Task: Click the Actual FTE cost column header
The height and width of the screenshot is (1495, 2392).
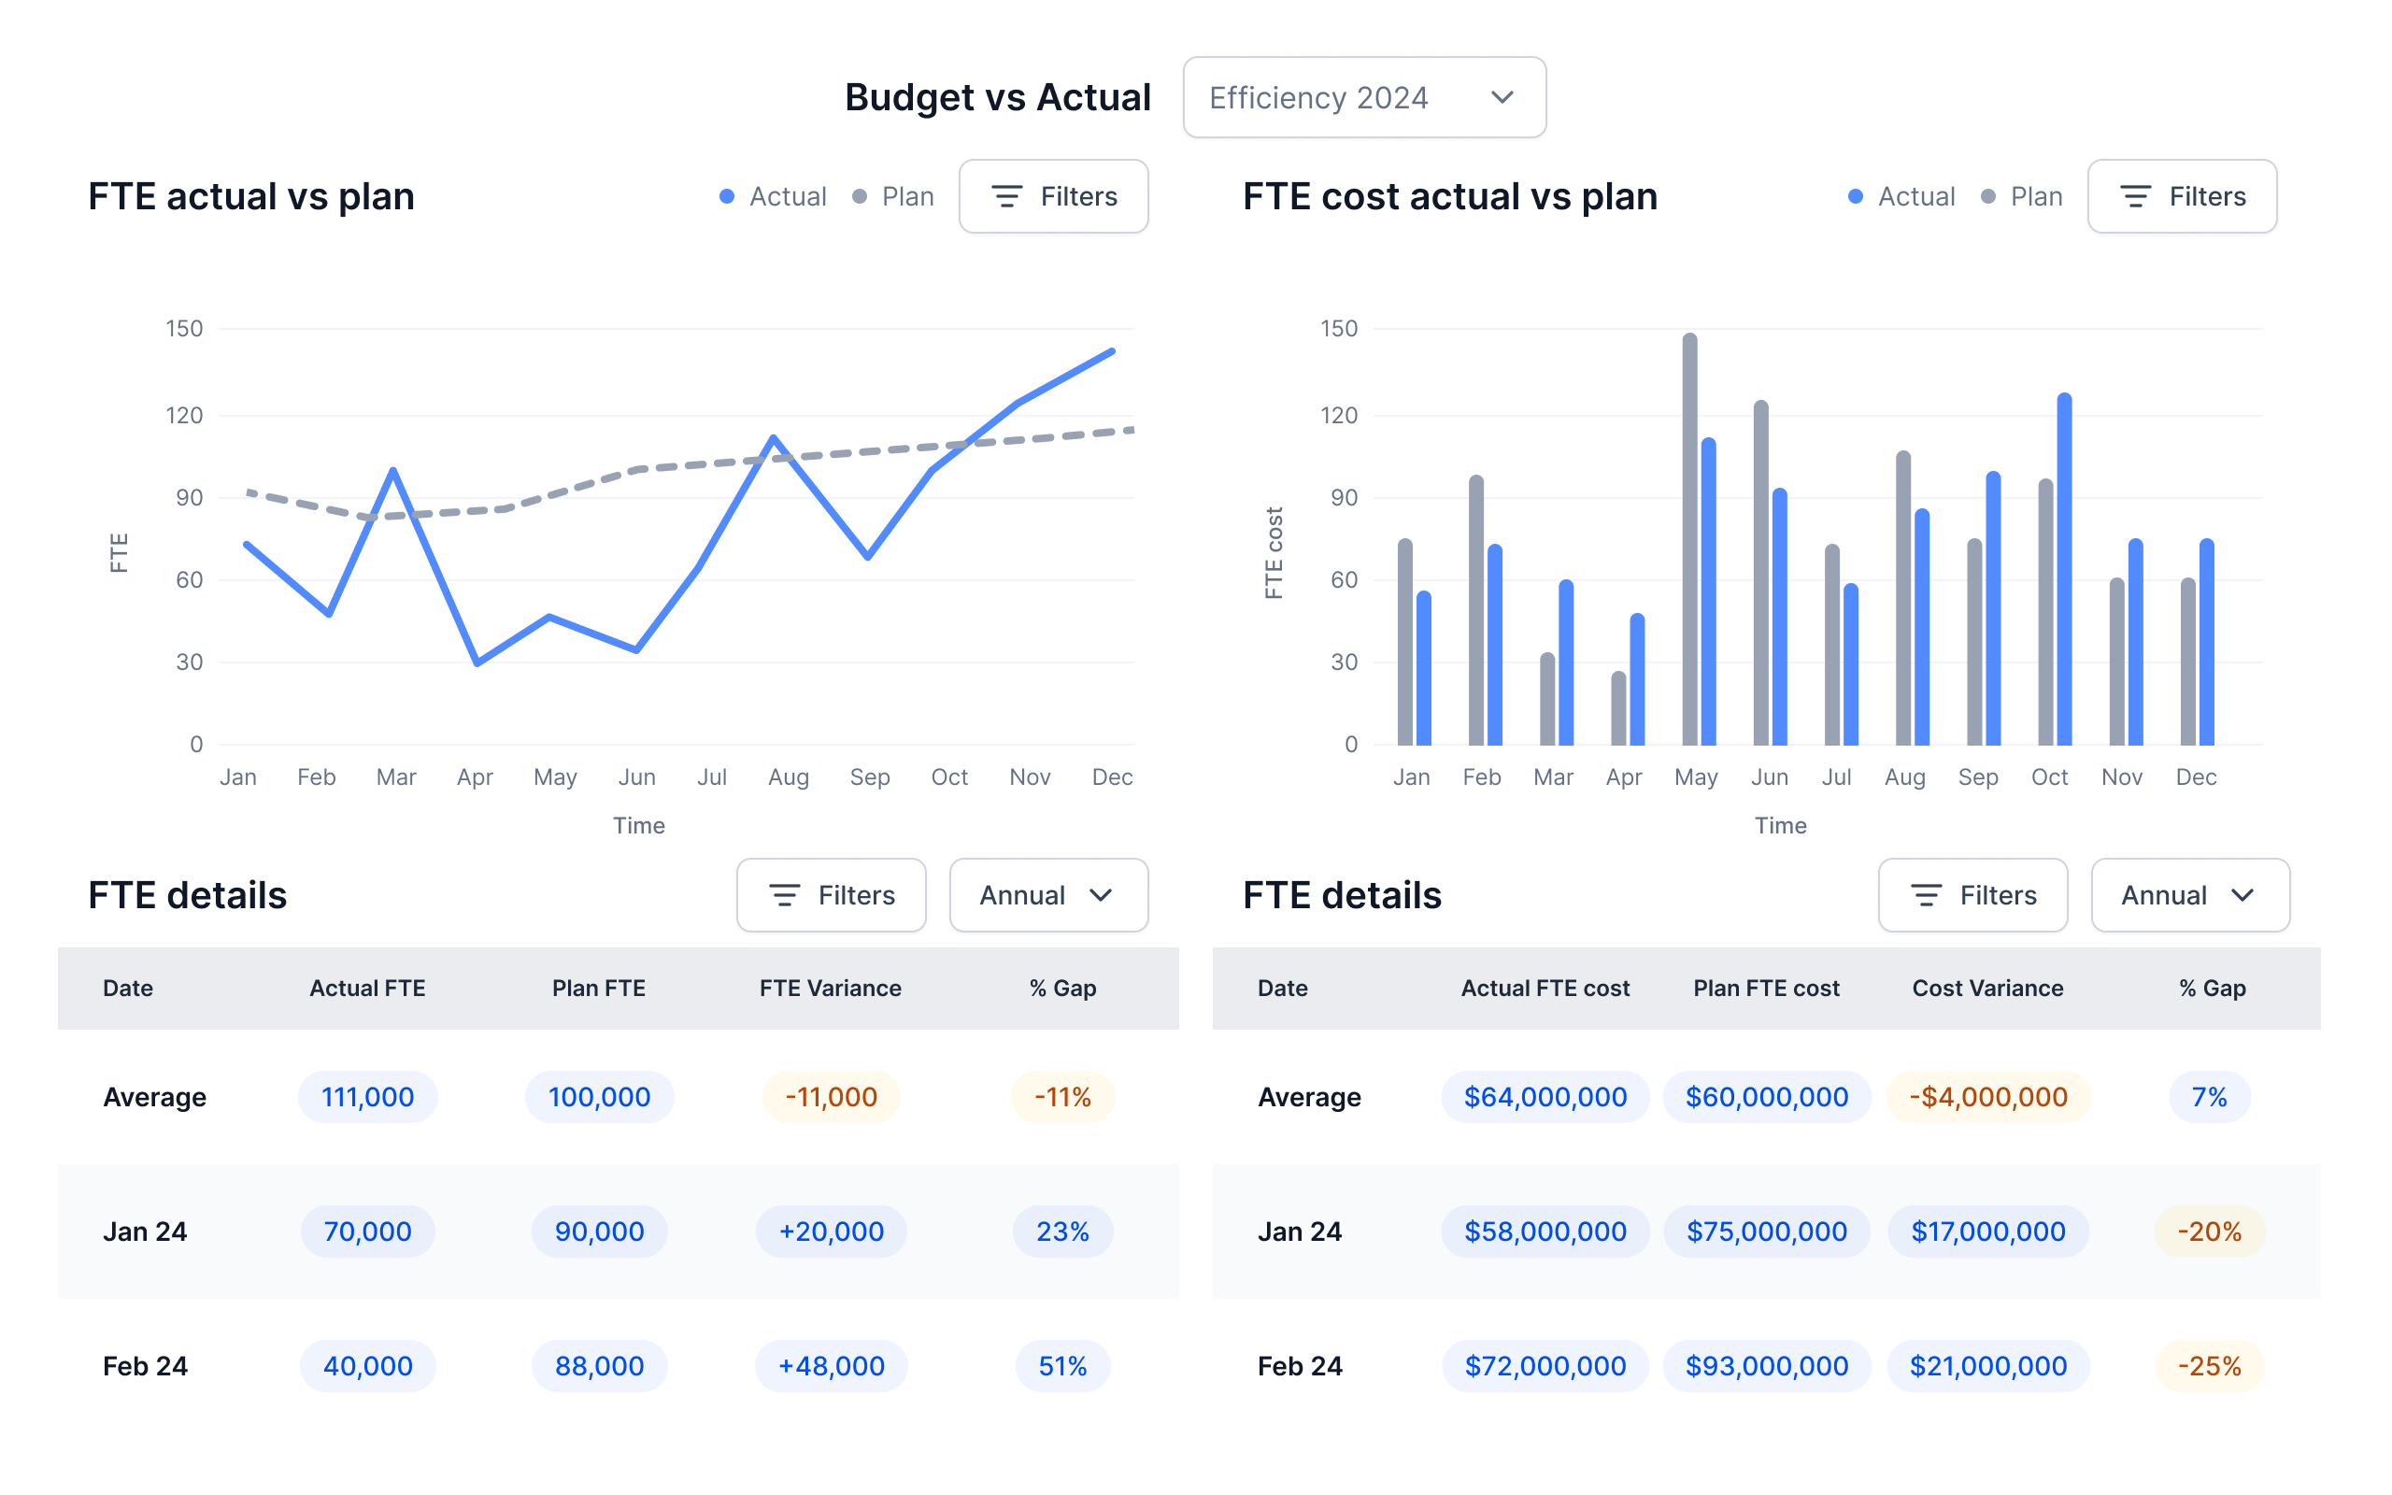Action: (1545, 988)
